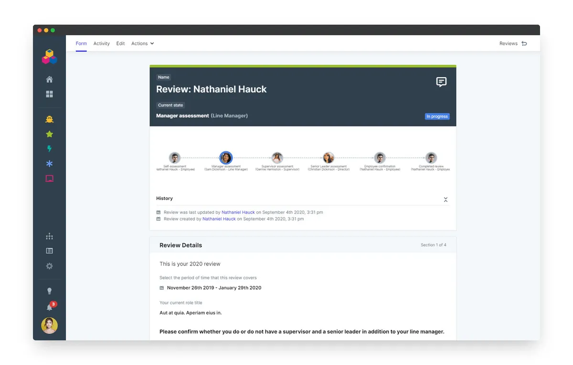Click the date range November 26th 2019 text

[x=214, y=288]
